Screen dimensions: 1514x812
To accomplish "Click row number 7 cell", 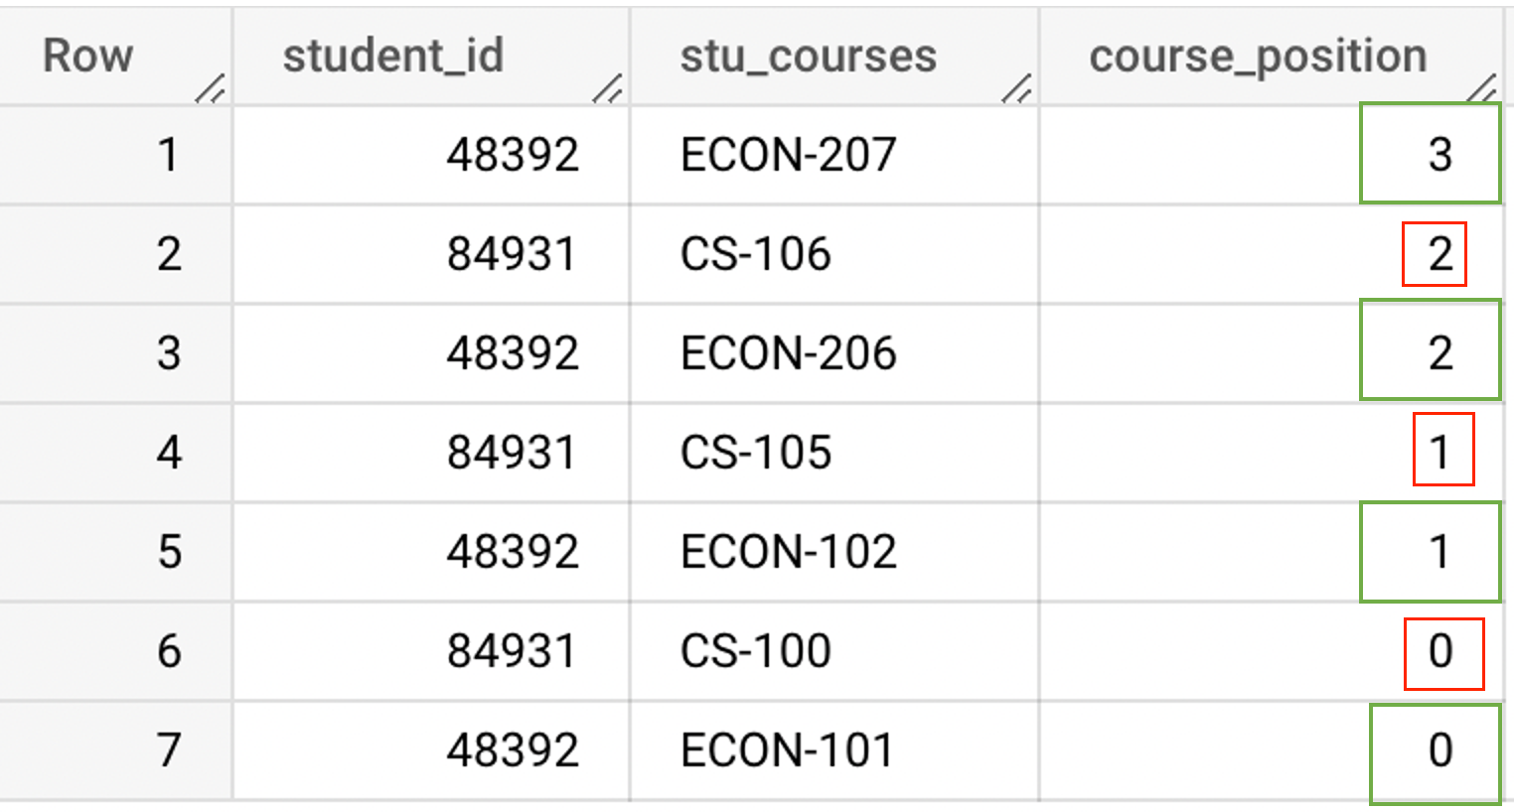I will [x=169, y=750].
